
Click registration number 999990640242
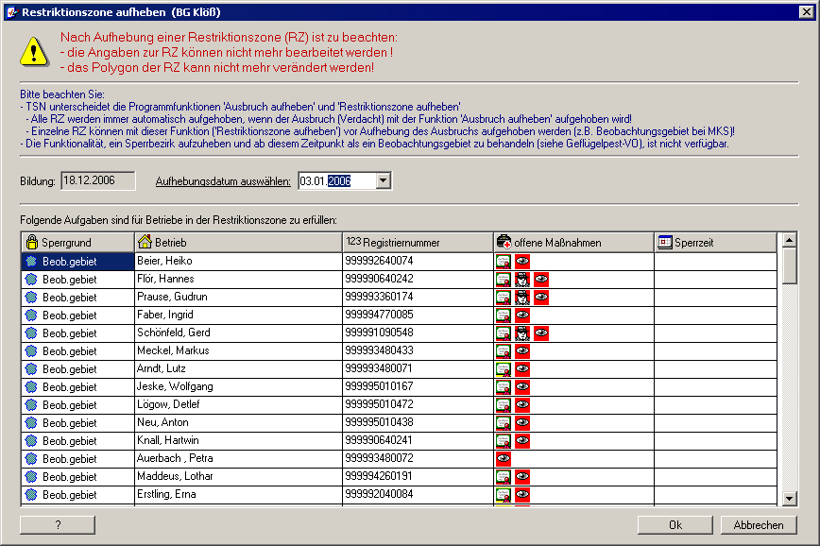point(379,279)
